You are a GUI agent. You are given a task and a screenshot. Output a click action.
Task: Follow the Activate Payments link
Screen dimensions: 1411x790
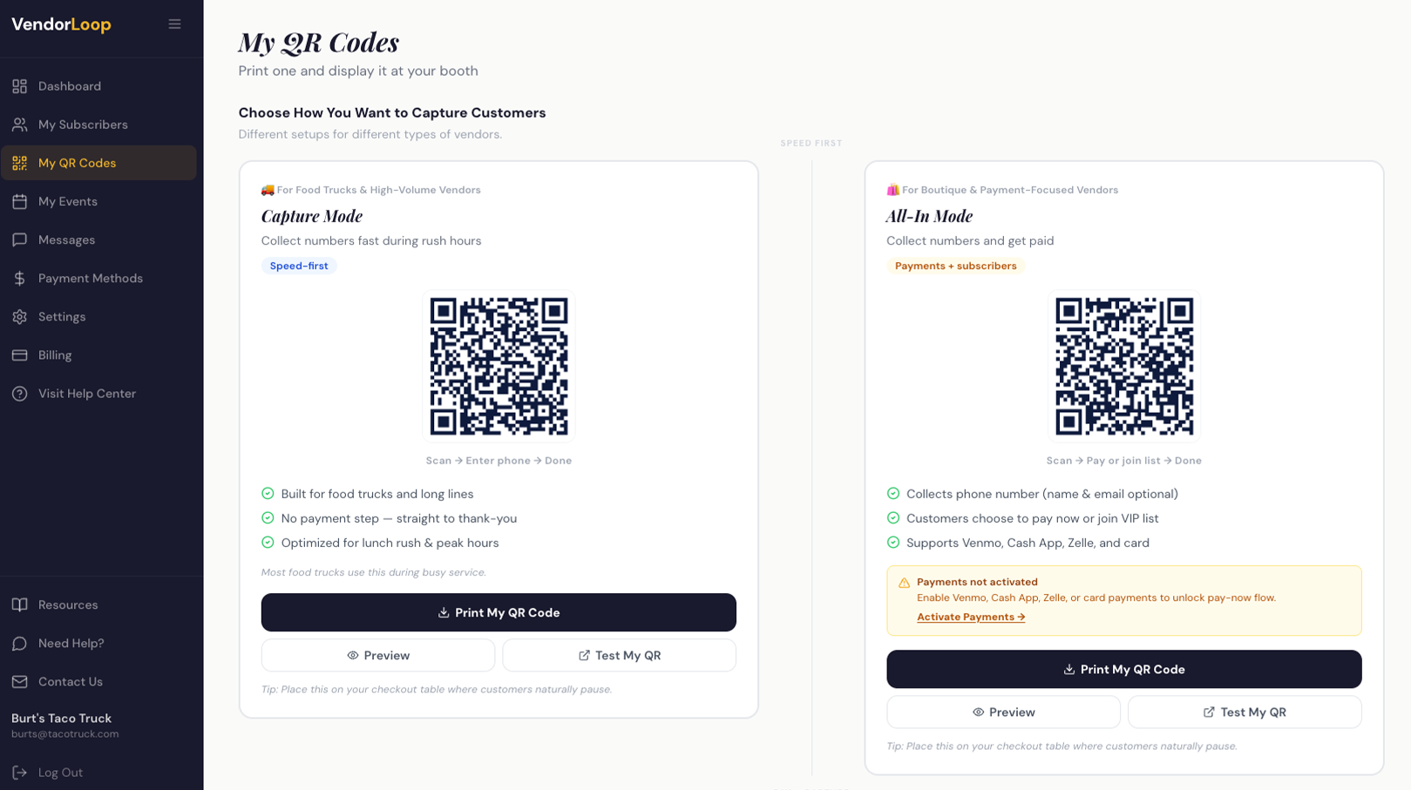click(970, 617)
